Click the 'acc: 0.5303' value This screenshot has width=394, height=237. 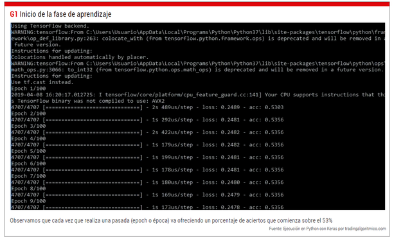tap(266, 107)
